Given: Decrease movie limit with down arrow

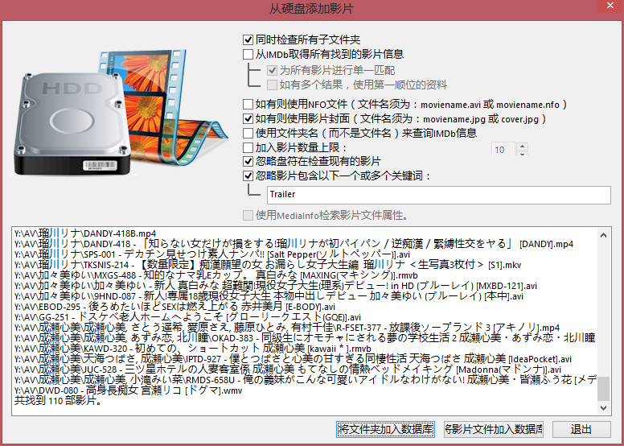Looking at the screenshot, I should coord(522,154).
